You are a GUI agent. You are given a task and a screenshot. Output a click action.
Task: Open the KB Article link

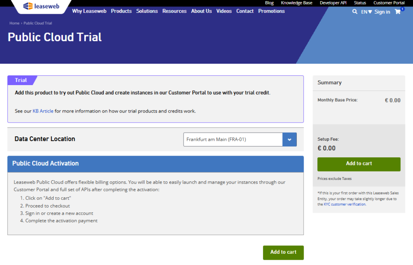click(x=43, y=111)
